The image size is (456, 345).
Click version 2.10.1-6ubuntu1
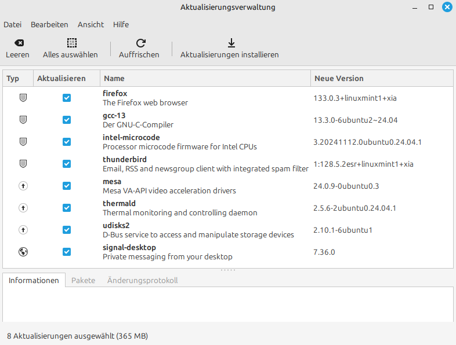tap(343, 230)
